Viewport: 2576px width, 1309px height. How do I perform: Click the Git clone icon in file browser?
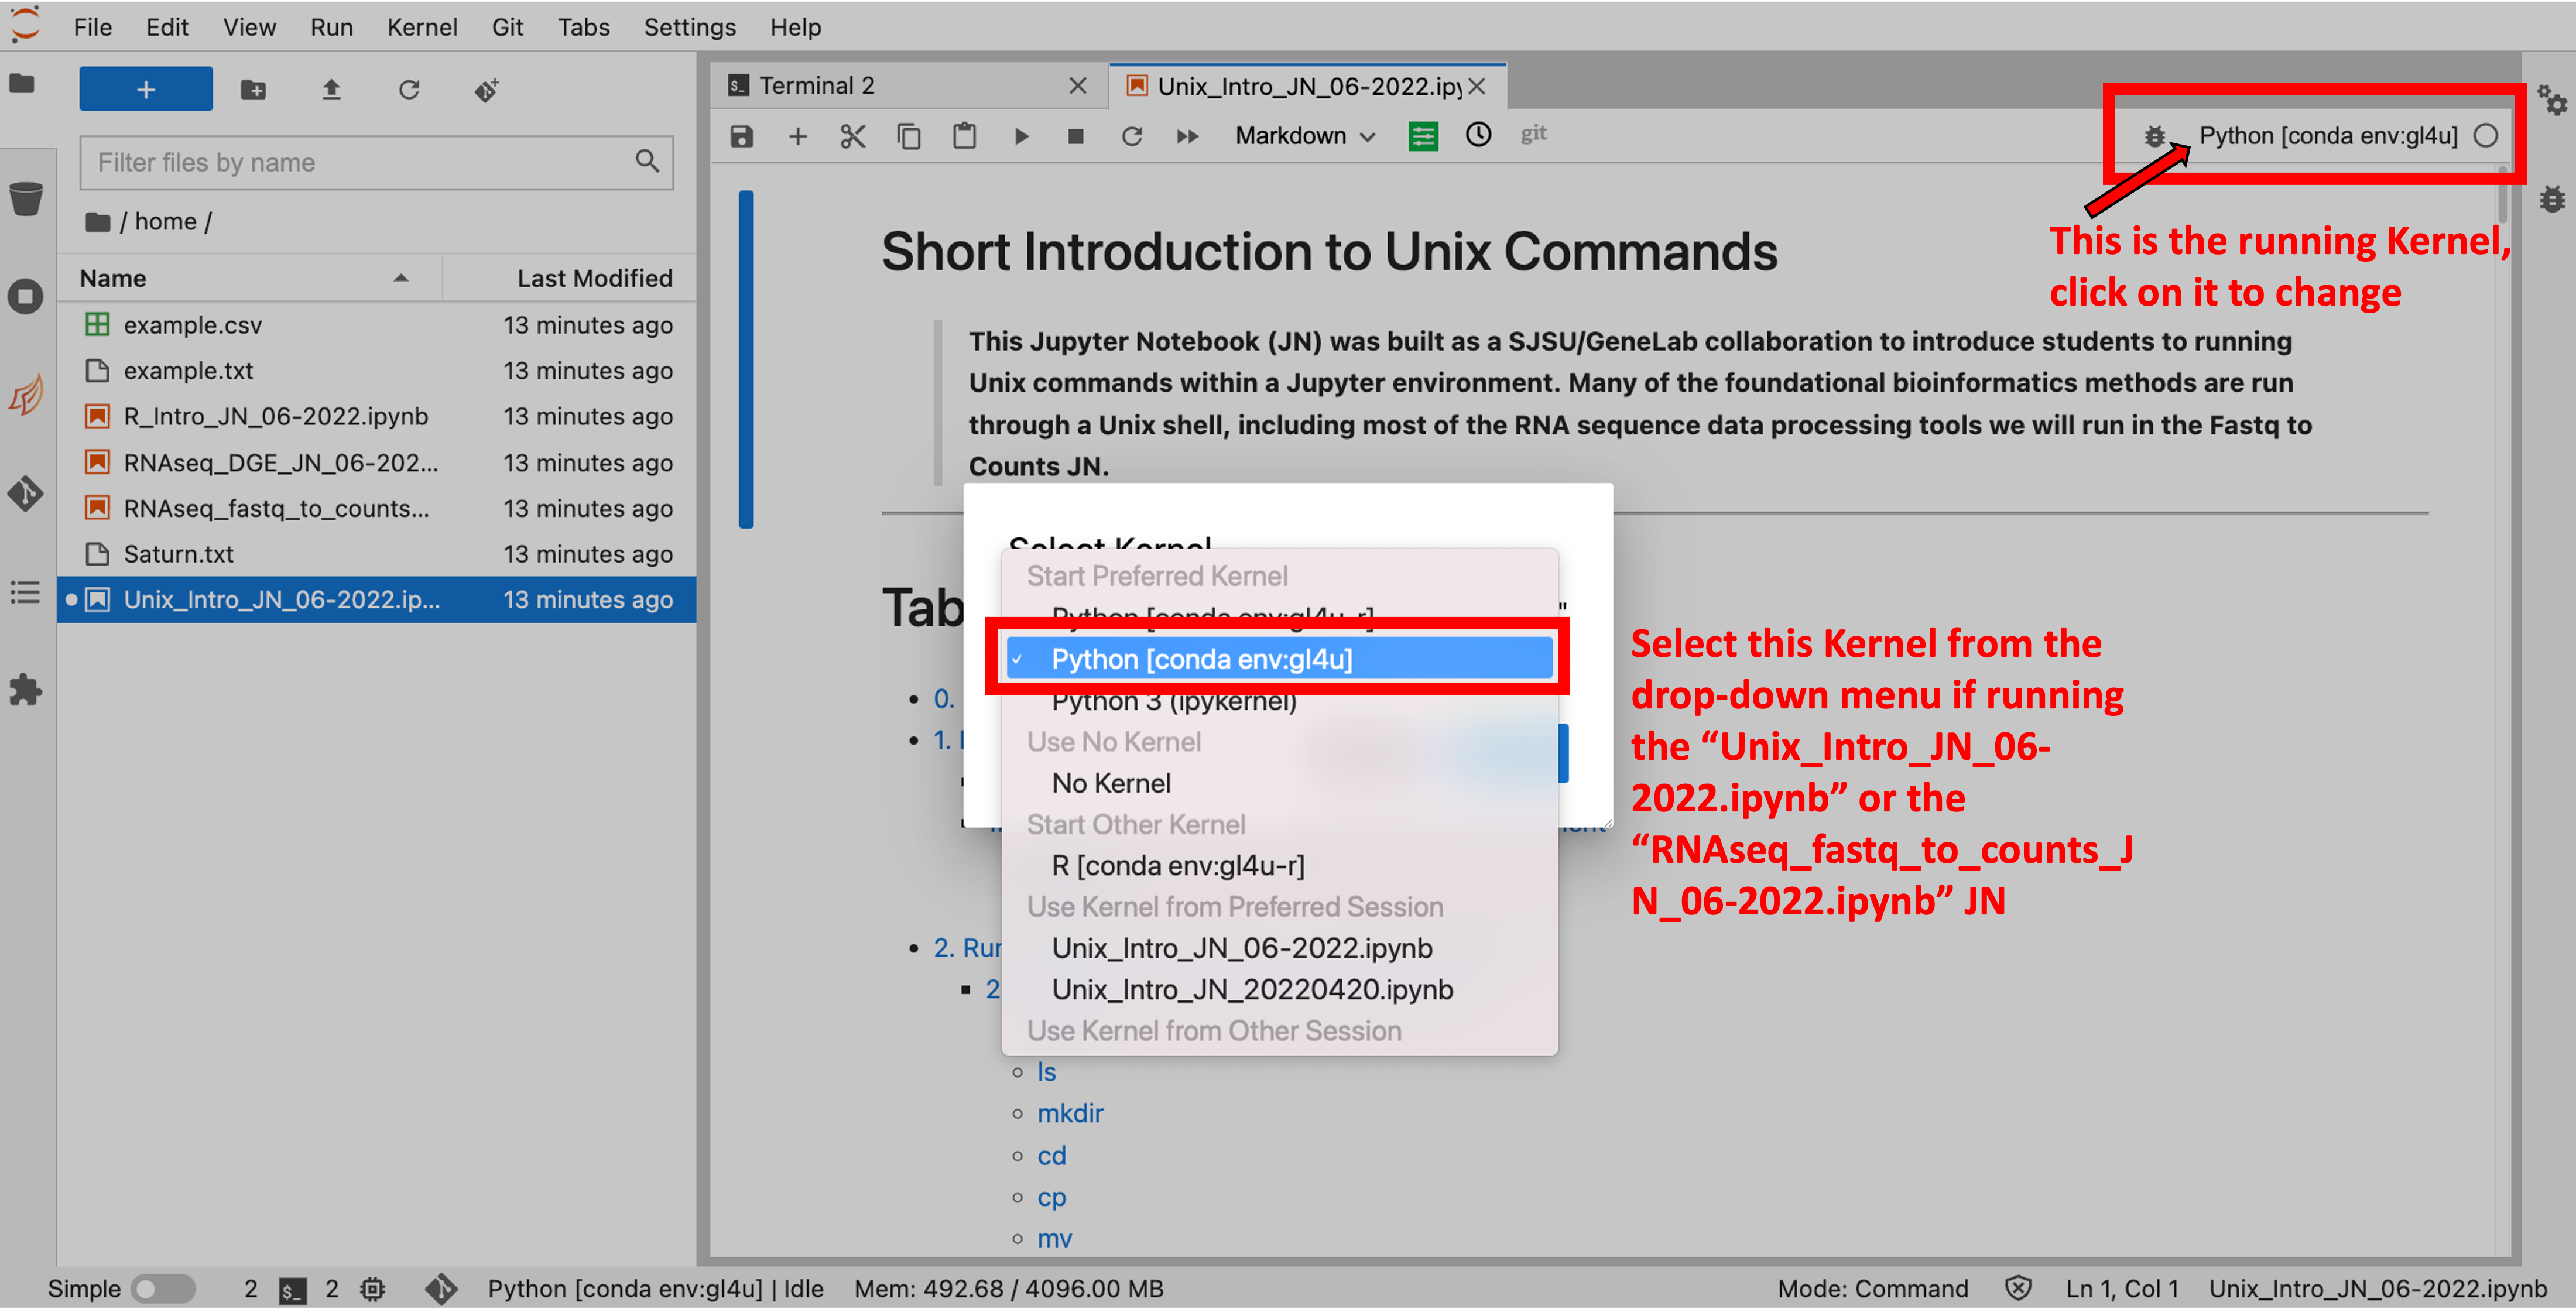(x=487, y=90)
